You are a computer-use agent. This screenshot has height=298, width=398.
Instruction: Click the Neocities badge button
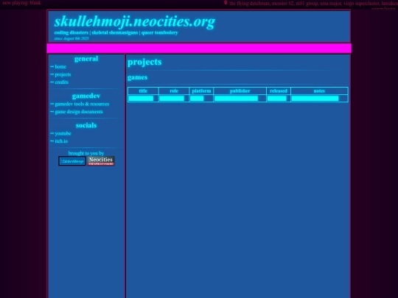[x=101, y=161]
